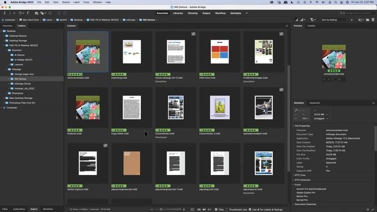
Task: Switch to thumbnails view icon
Action: click(199, 210)
